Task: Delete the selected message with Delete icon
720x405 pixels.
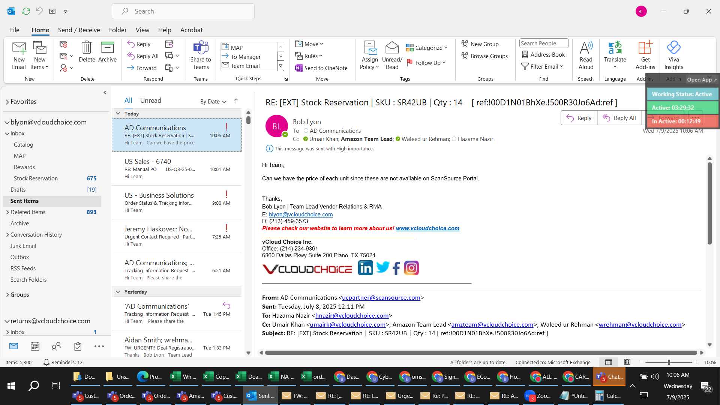Action: (87, 52)
